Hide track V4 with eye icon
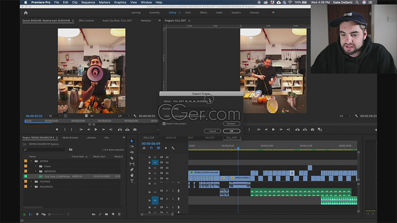Image resolution: width=397 pixels, height=223 pixels. point(167,163)
